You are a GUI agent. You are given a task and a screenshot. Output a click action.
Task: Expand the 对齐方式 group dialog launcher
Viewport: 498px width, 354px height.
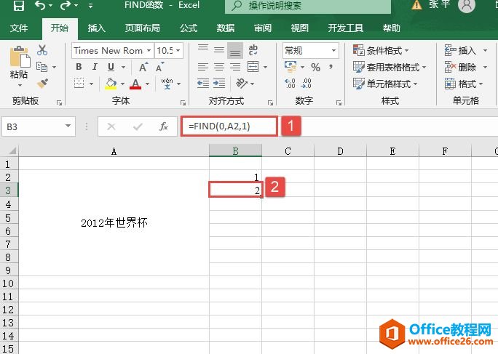[x=270, y=102]
